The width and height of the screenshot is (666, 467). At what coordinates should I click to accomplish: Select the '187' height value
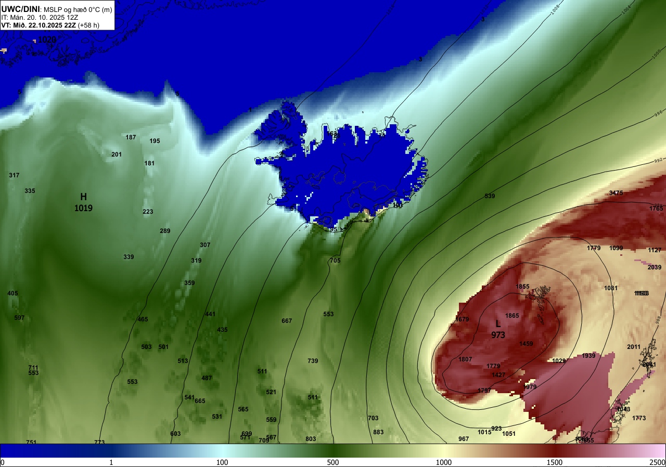coord(131,137)
